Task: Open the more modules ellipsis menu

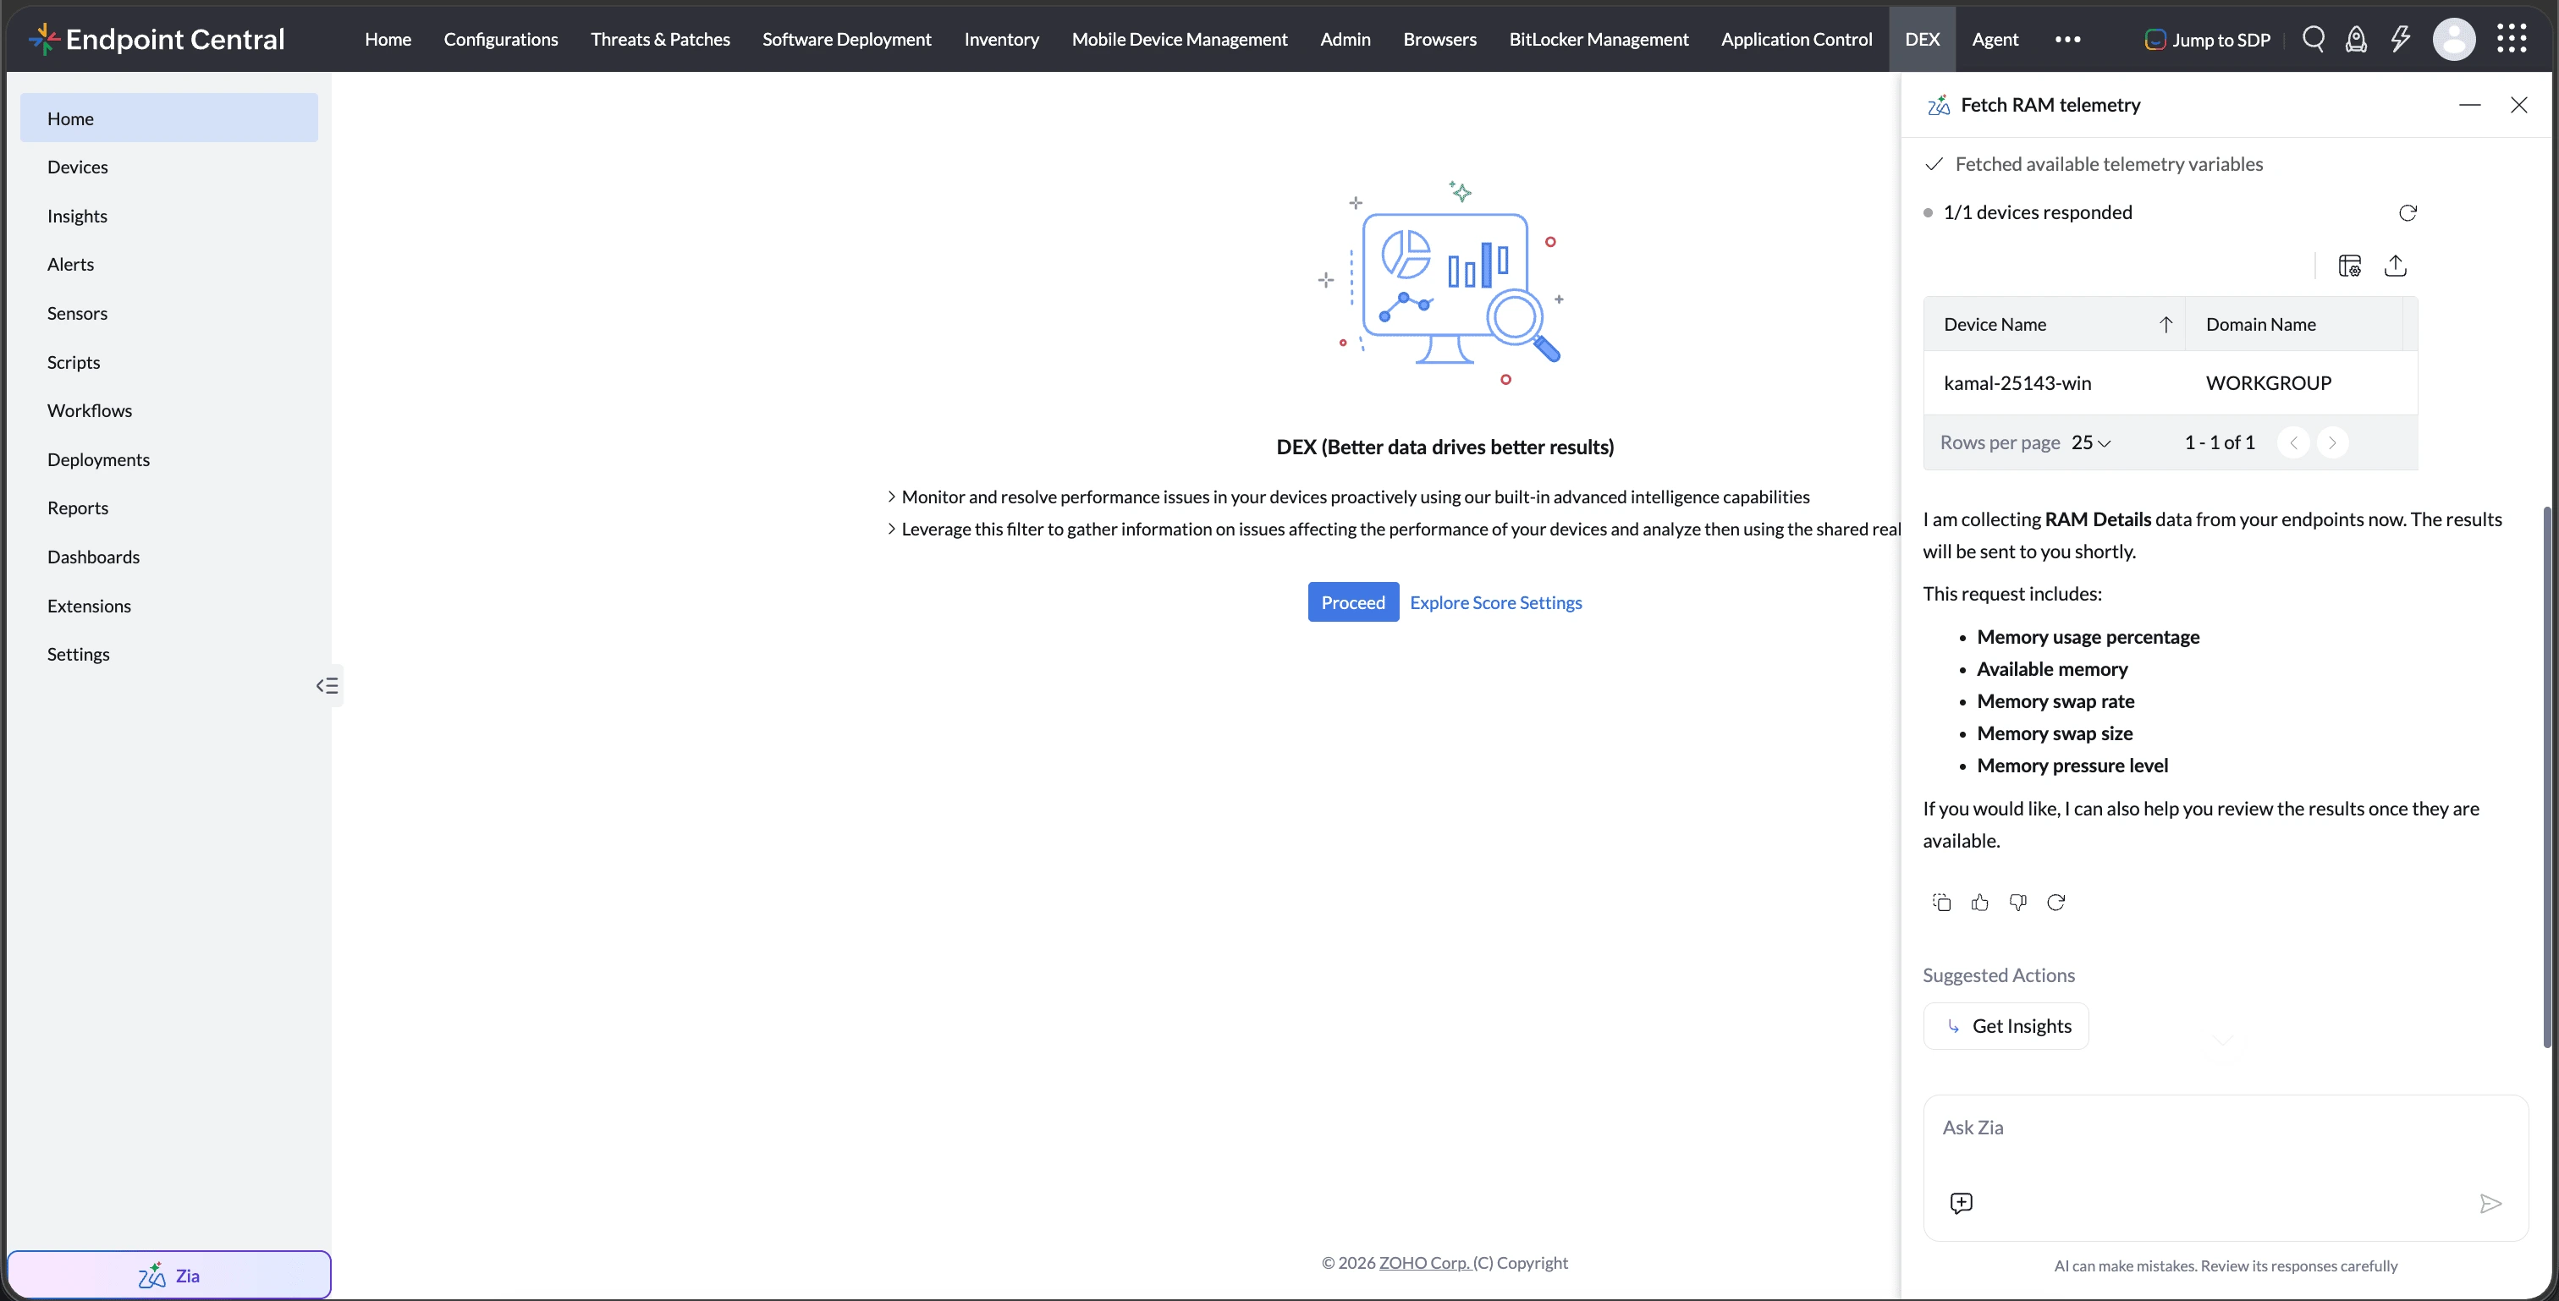Action: click(x=2067, y=39)
